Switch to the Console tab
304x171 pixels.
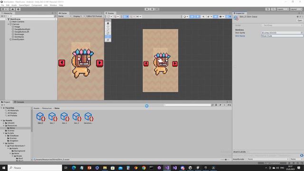pos(19,102)
